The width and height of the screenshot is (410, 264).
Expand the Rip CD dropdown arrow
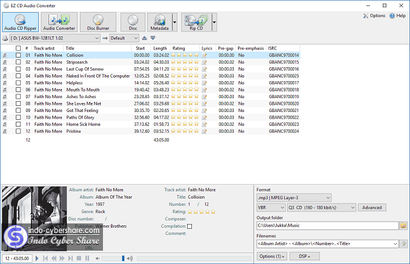pos(214,22)
